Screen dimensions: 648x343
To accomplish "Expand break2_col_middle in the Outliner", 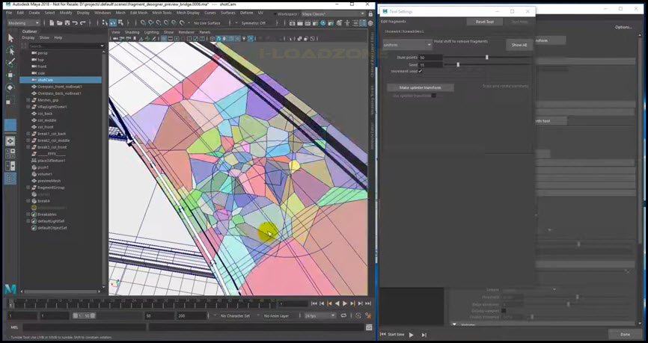I will point(28,140).
